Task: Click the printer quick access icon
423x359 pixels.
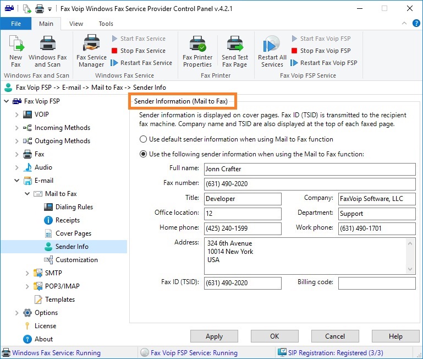Action: click(x=40, y=9)
